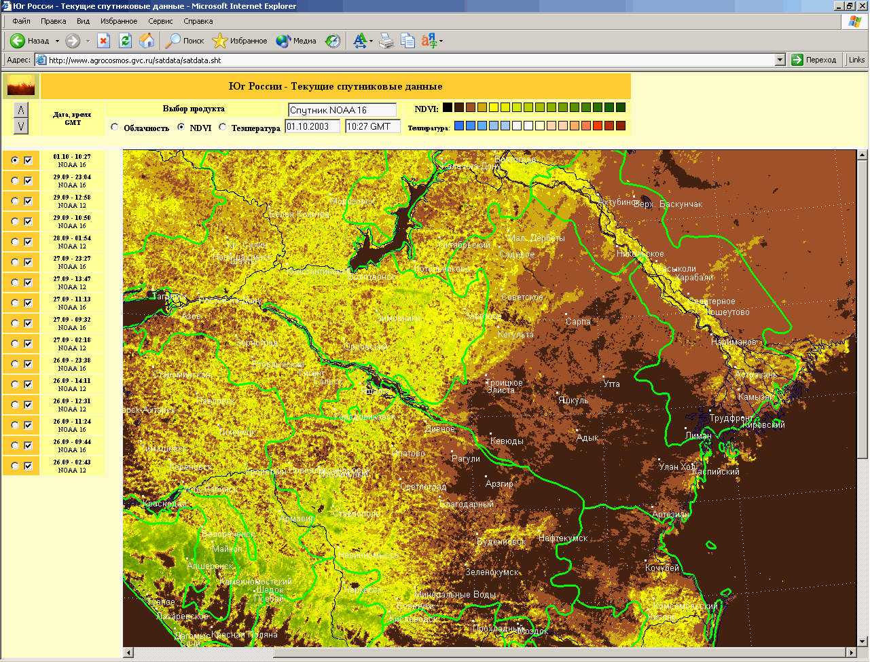
Task: Go to the Home page icon
Action: [x=147, y=41]
